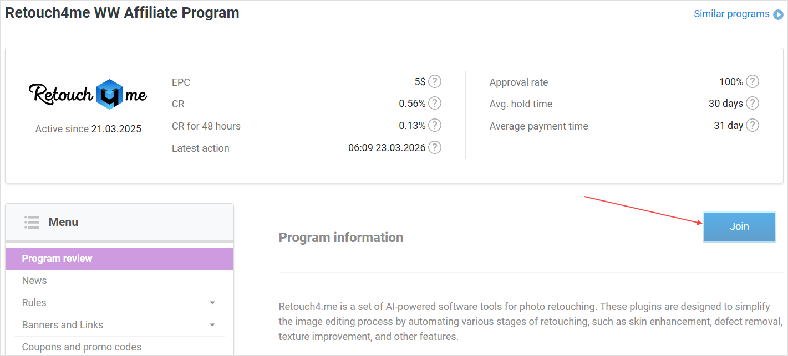Click the Latest action help icon
788x356 pixels.
435,148
